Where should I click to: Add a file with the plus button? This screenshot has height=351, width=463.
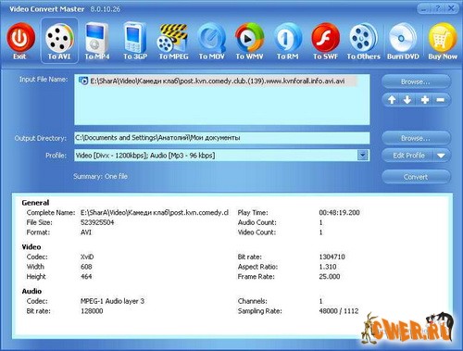[x=425, y=100]
